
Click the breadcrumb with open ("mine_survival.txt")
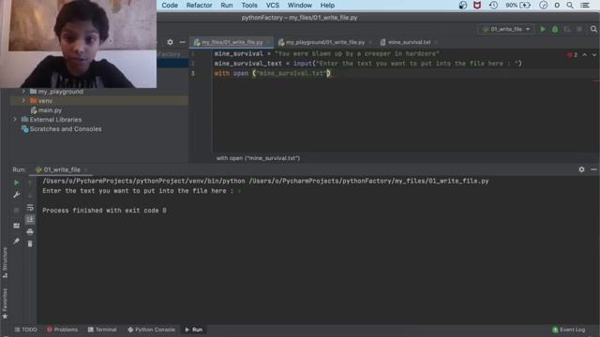point(258,158)
